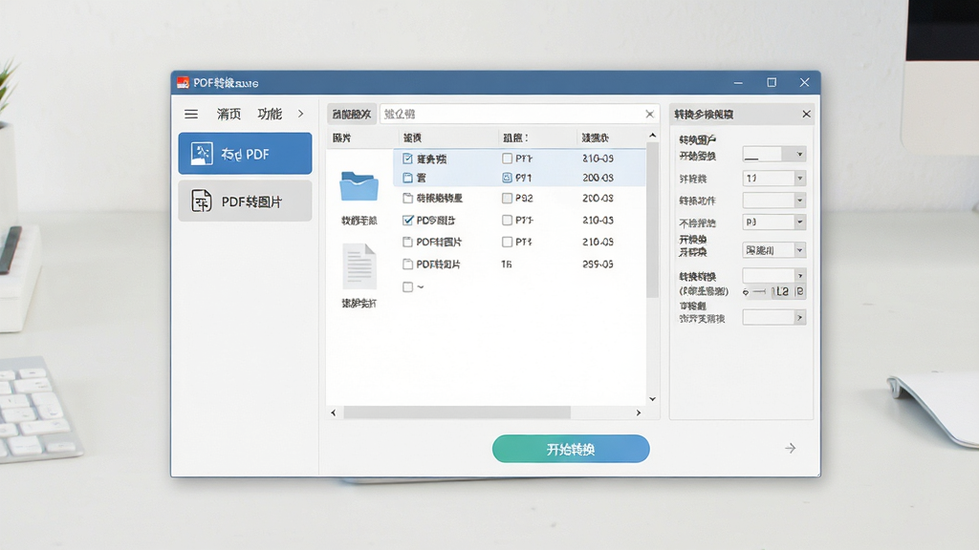Viewport: 979px width, 550px height.
Task: Close the right settings panel with X
Action: [x=806, y=115]
